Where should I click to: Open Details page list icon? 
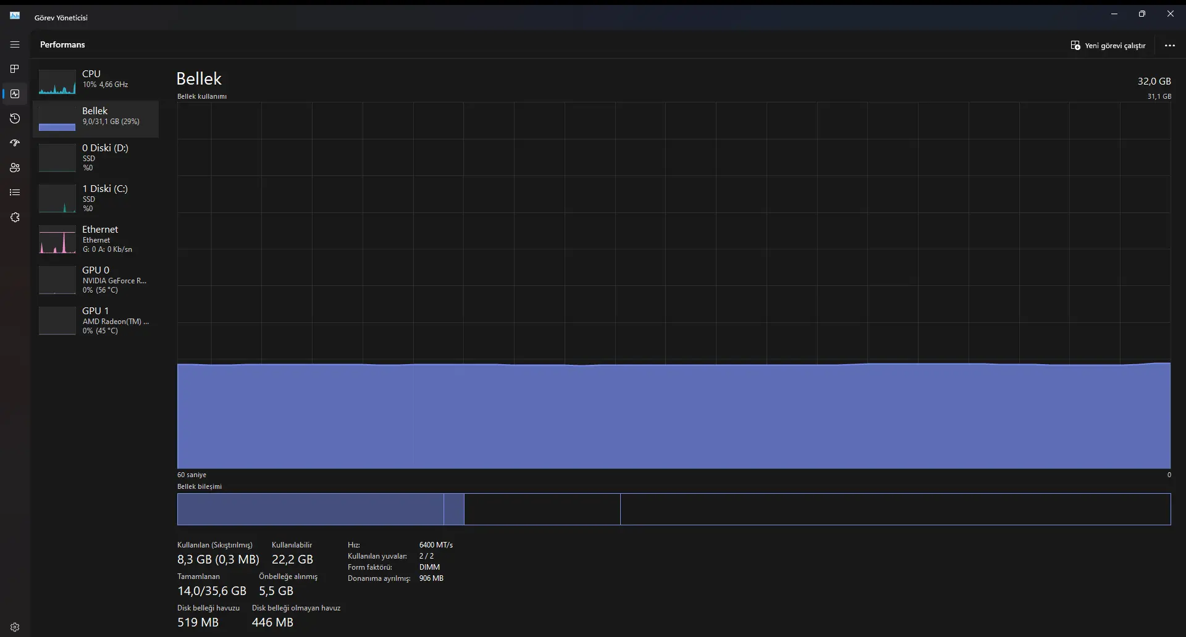[15, 193]
